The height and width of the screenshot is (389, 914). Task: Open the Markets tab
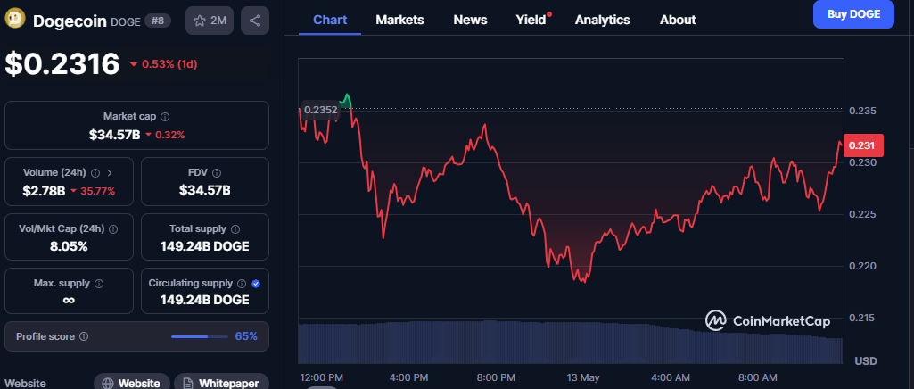point(399,20)
